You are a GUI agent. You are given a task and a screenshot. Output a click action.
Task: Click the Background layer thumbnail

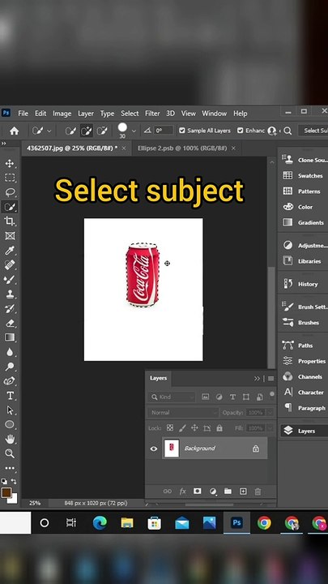(172, 449)
